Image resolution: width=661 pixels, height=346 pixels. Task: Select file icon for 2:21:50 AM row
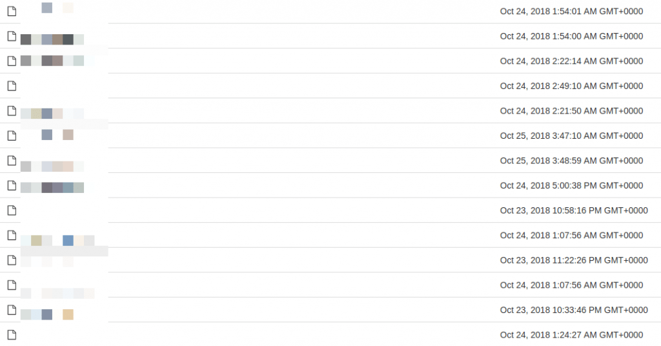tap(11, 110)
